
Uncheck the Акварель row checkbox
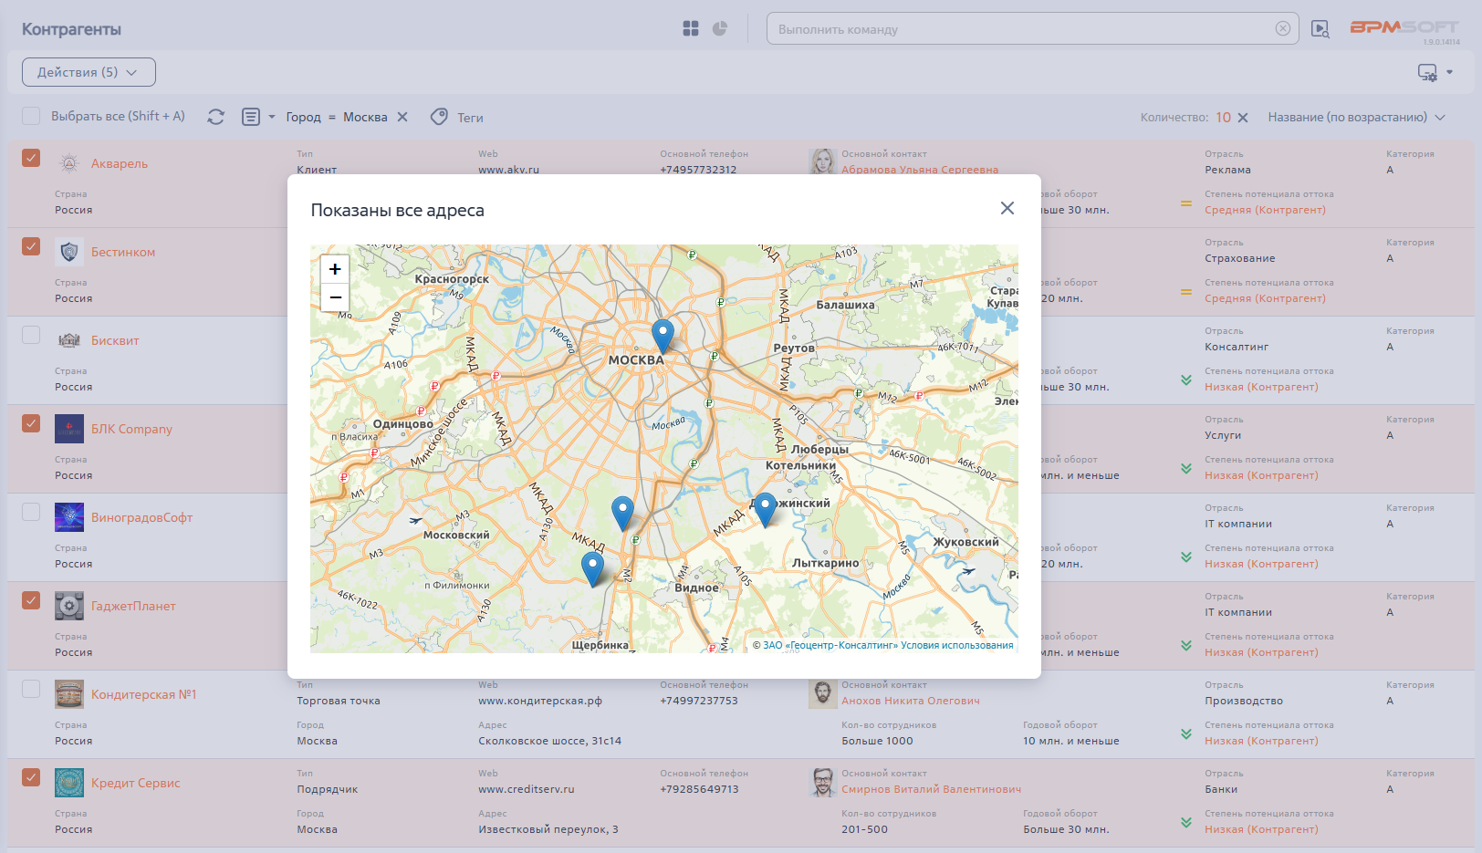pyautogui.click(x=31, y=158)
